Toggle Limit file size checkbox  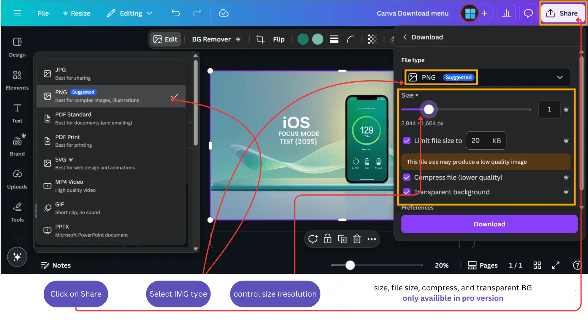tap(407, 140)
